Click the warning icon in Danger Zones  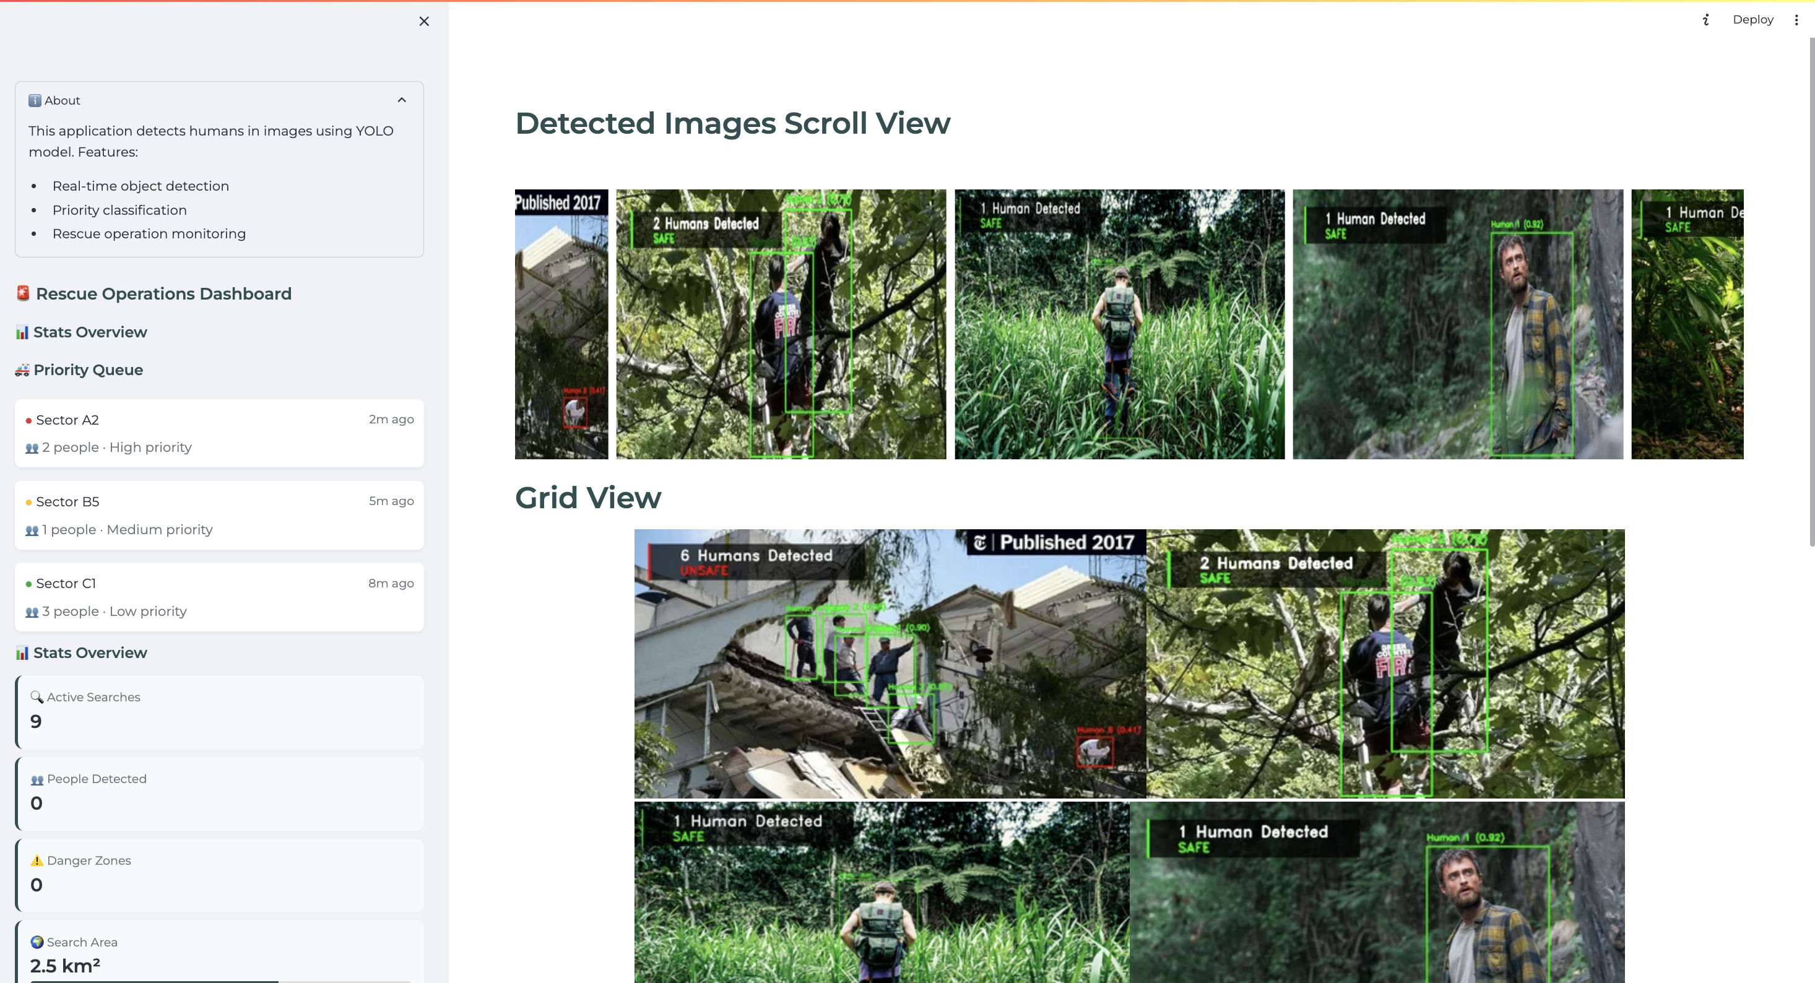(37, 860)
